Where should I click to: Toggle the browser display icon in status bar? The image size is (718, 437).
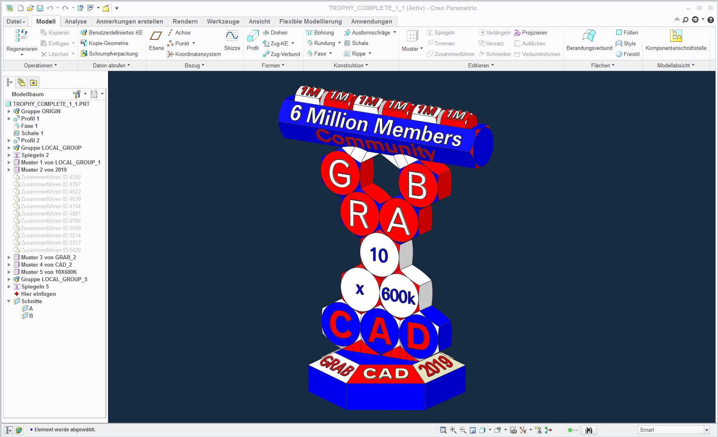pyautogui.click(x=19, y=430)
